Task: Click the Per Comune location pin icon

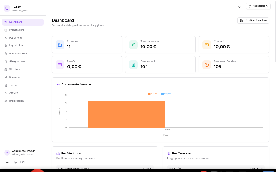Action: click(x=169, y=153)
